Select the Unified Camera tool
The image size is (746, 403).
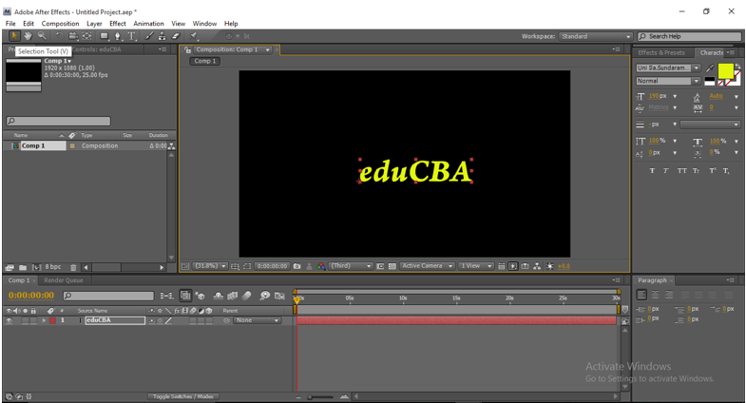point(73,36)
